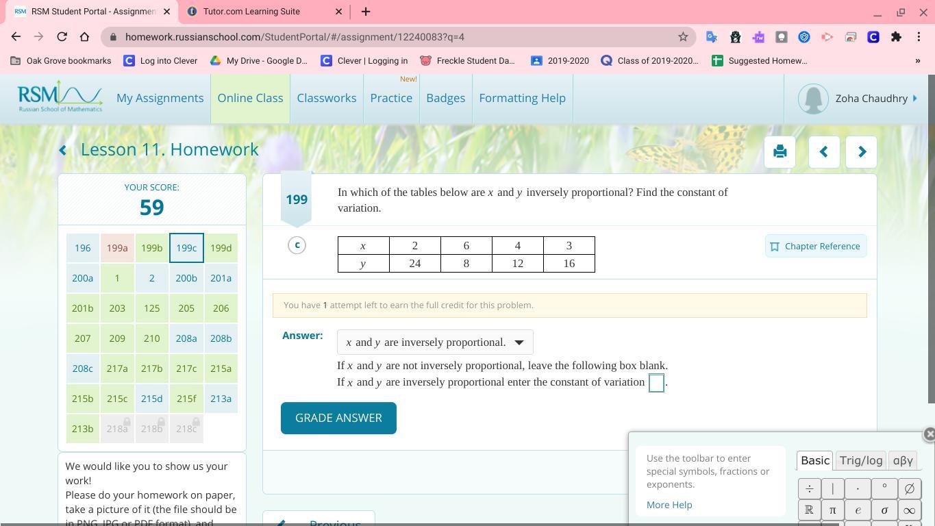Select problem 201b
Viewport: 935px width, 526px height.
click(x=82, y=308)
